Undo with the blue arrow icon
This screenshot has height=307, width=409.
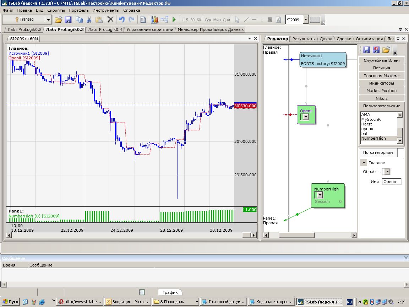(x=122, y=20)
